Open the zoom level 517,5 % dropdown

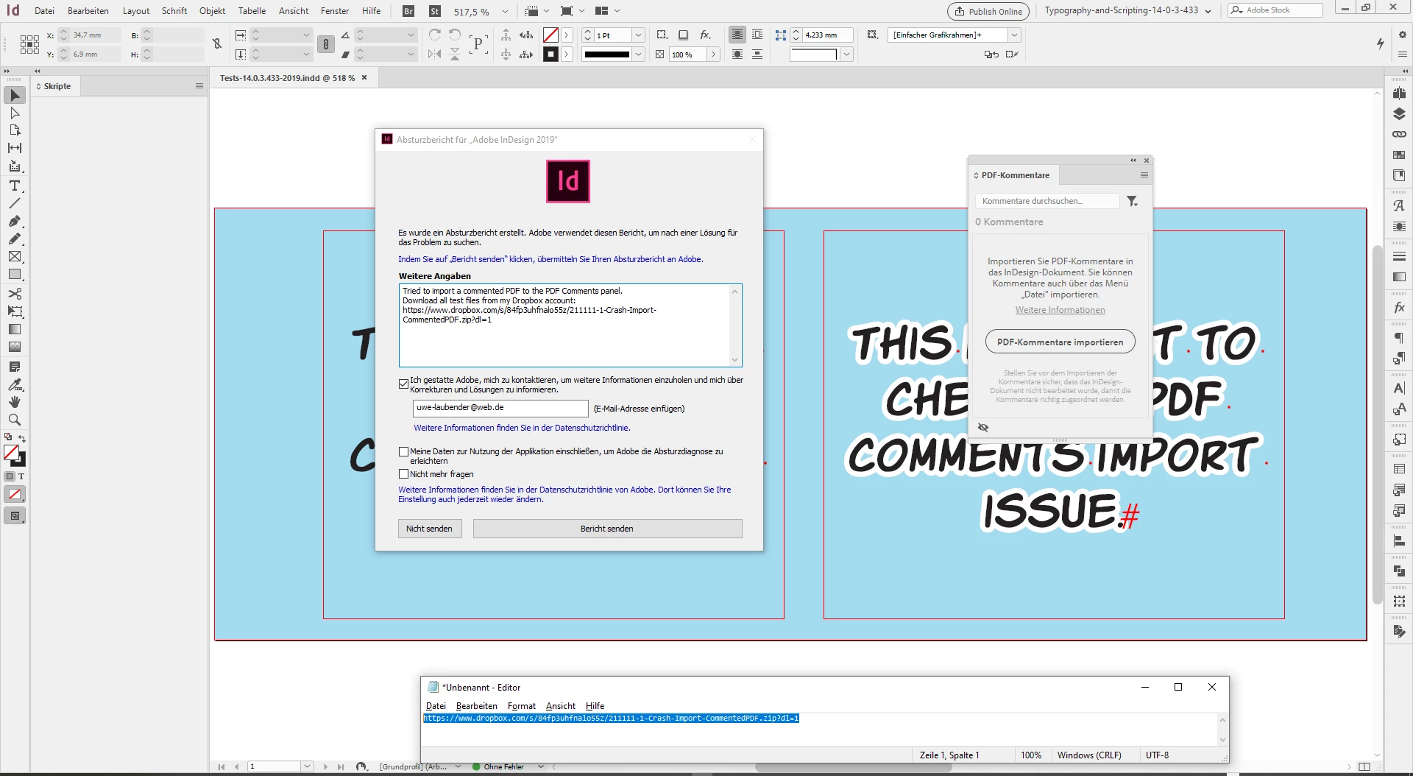point(505,12)
